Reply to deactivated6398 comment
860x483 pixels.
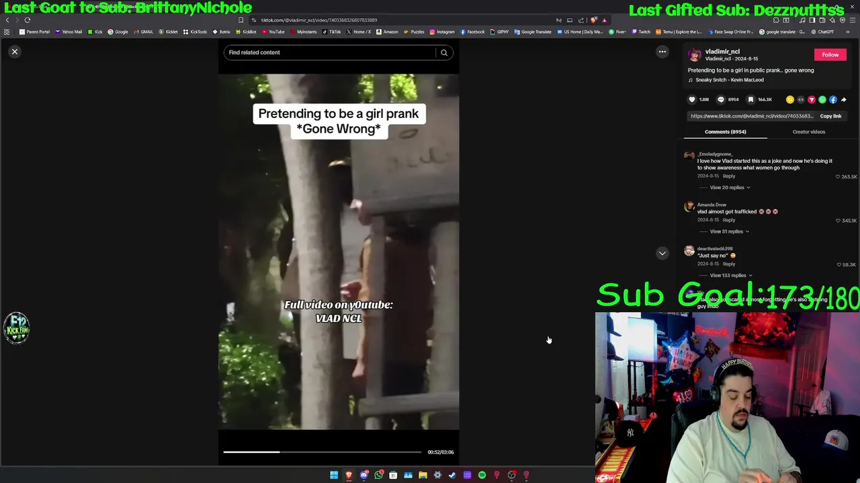click(729, 264)
